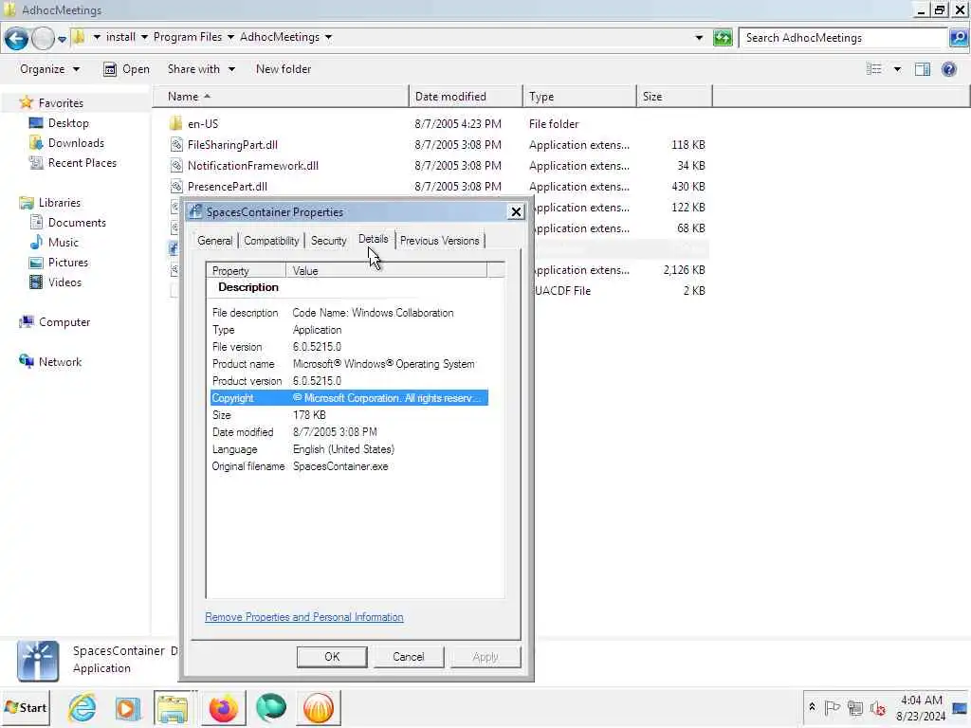Click the Forward navigation arrow in Explorer

point(43,38)
